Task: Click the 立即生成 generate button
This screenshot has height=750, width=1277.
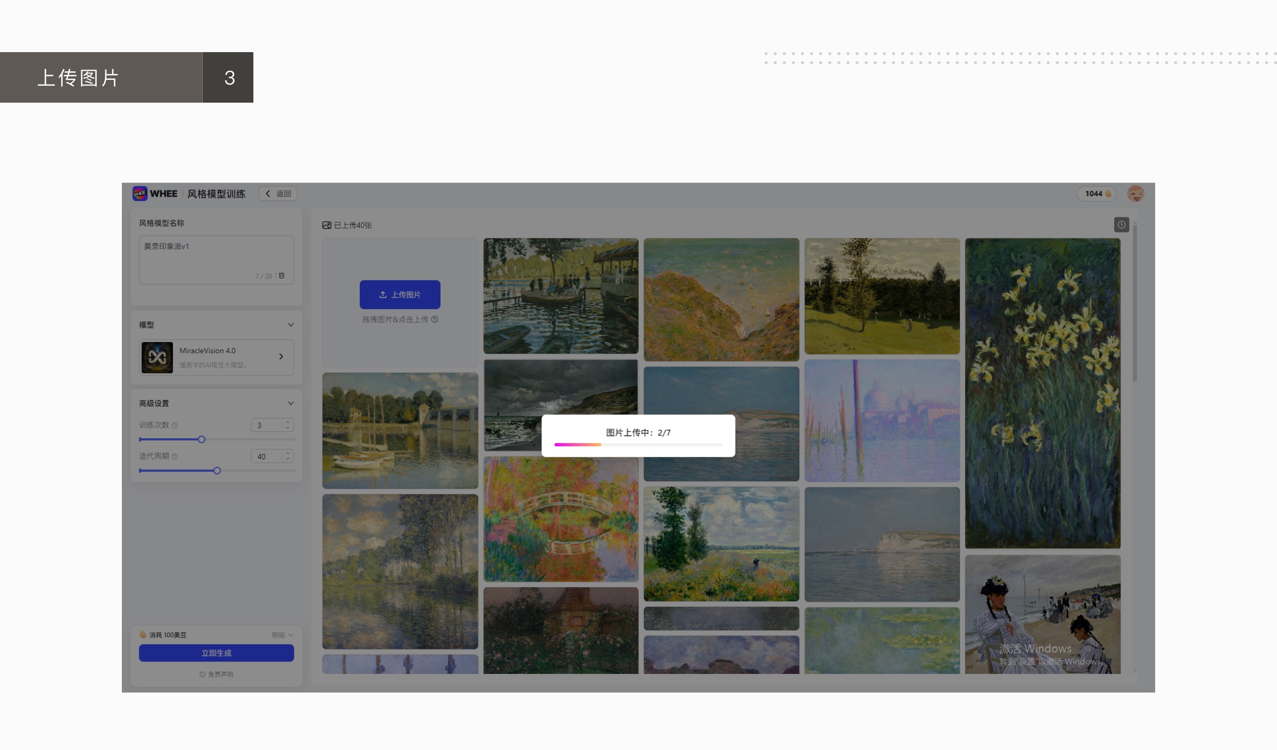Action: point(216,653)
